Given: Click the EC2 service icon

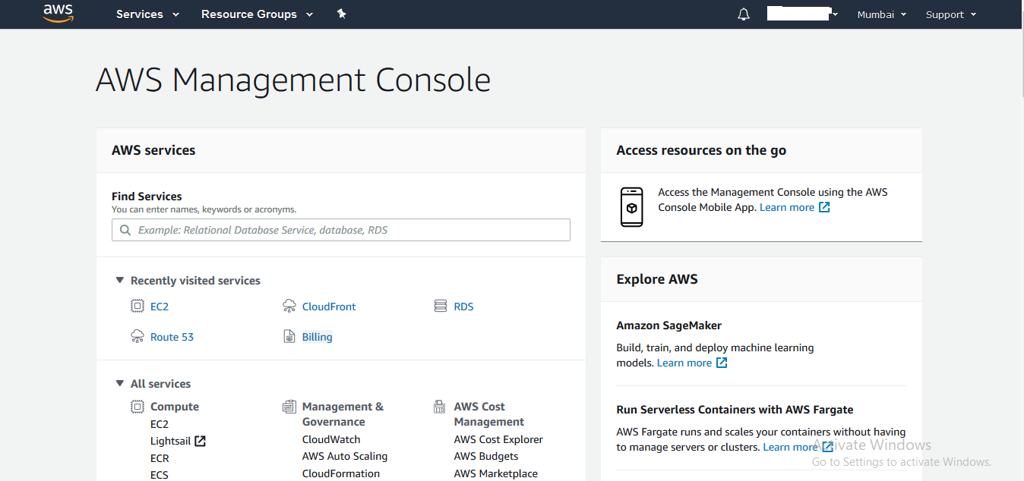Looking at the screenshot, I should 138,306.
